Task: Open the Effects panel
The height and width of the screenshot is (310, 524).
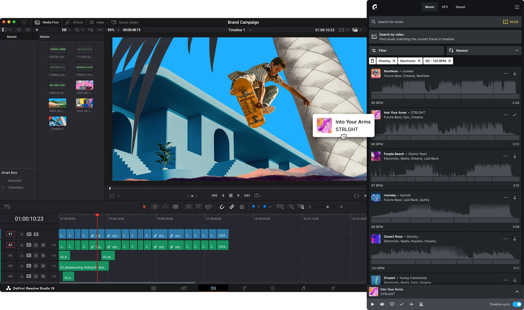Action: pyautogui.click(x=74, y=22)
